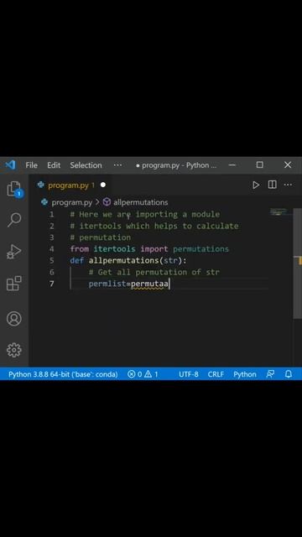Open editor More Actions ellipsis
The width and height of the screenshot is (302, 537).
coord(288,185)
